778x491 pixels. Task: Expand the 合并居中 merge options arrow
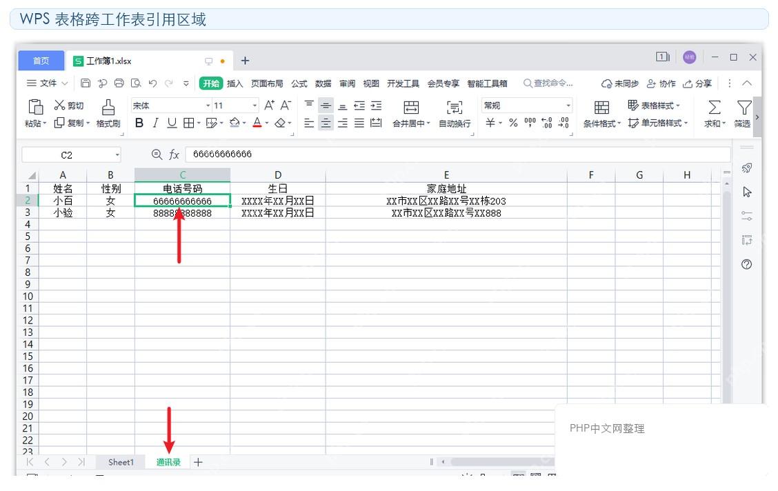[428, 123]
